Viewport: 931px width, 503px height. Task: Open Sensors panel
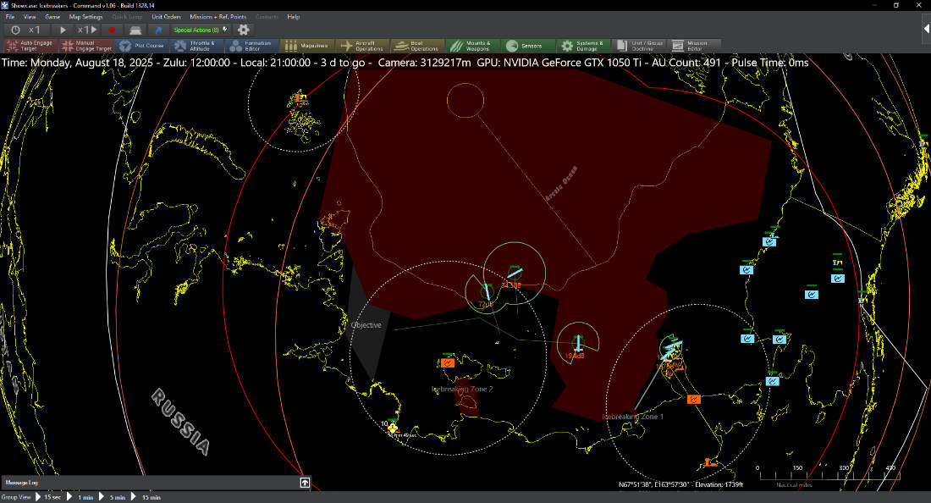528,46
